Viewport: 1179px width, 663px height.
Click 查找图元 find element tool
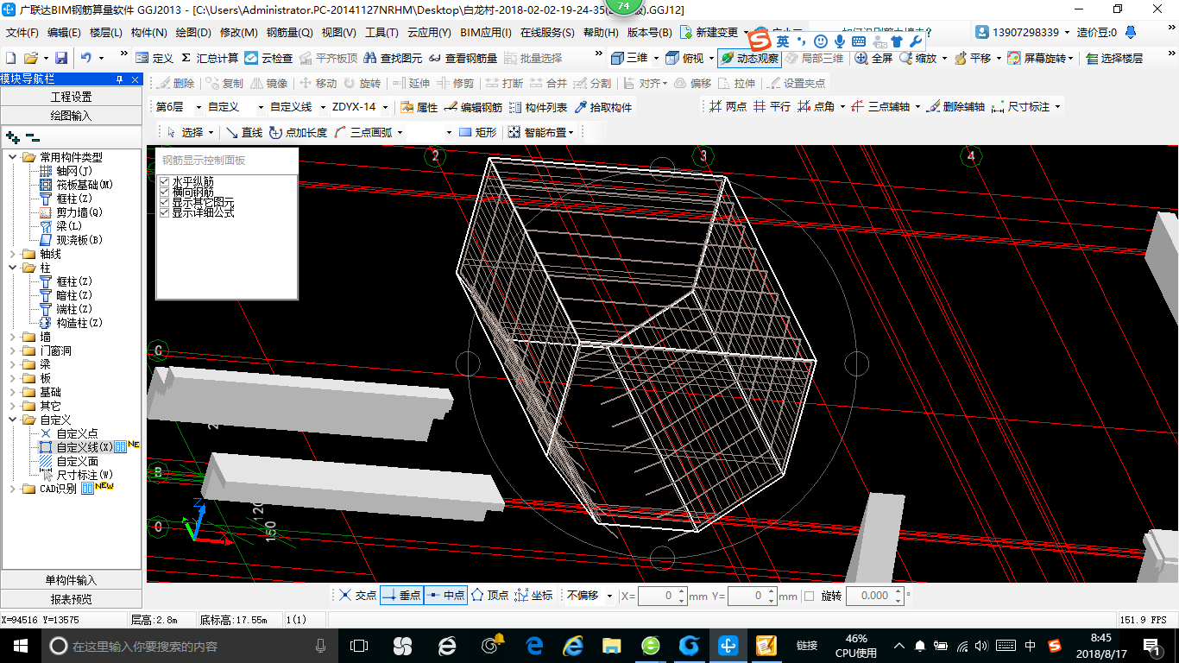coord(393,58)
